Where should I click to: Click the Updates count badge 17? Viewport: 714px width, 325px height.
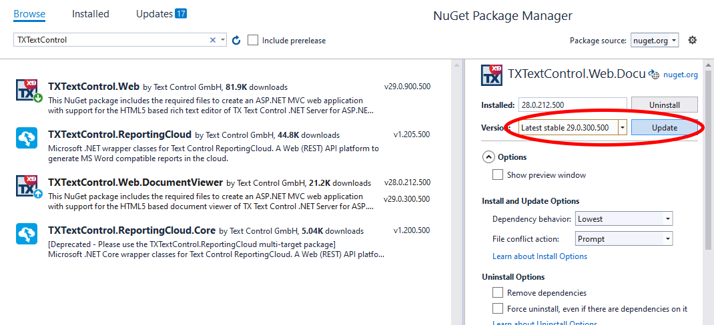coord(181,13)
